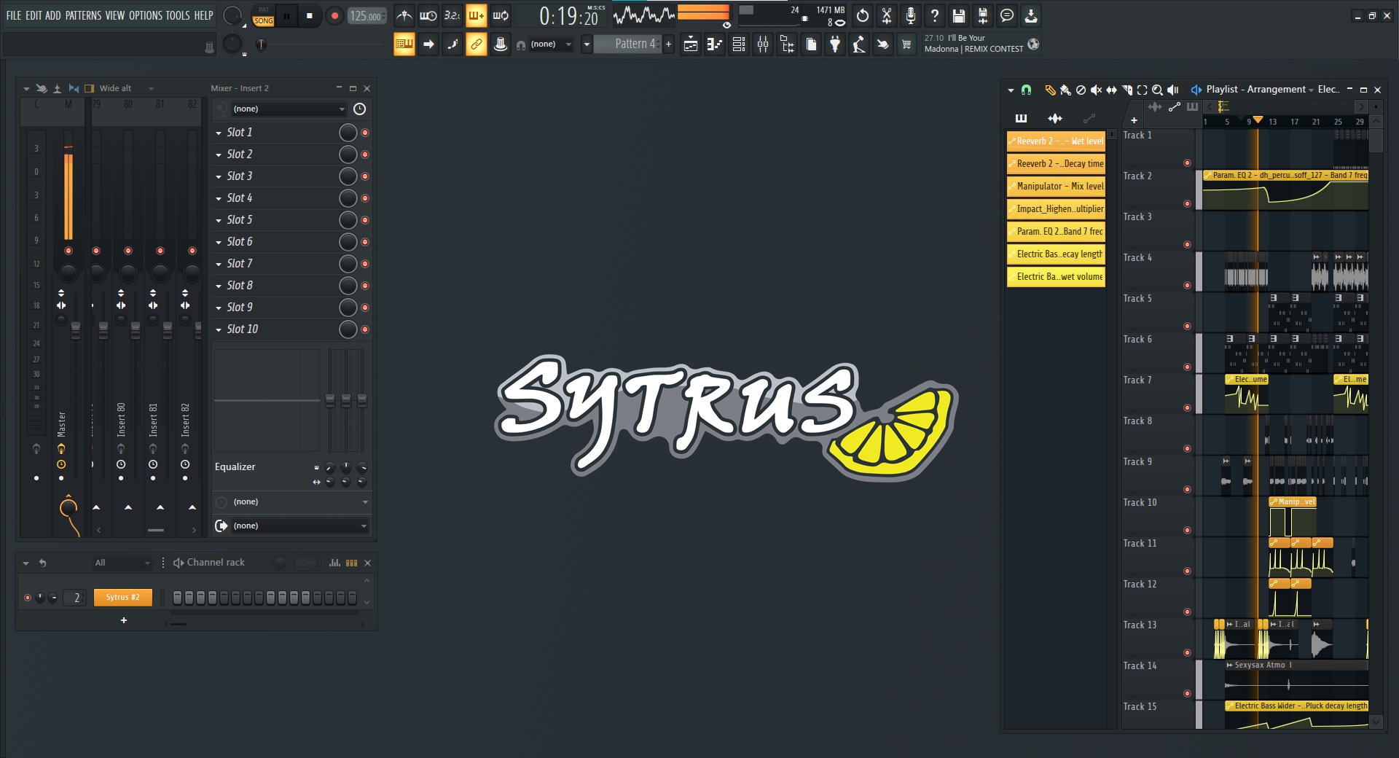Open the PATTERNS menu

coord(83,15)
